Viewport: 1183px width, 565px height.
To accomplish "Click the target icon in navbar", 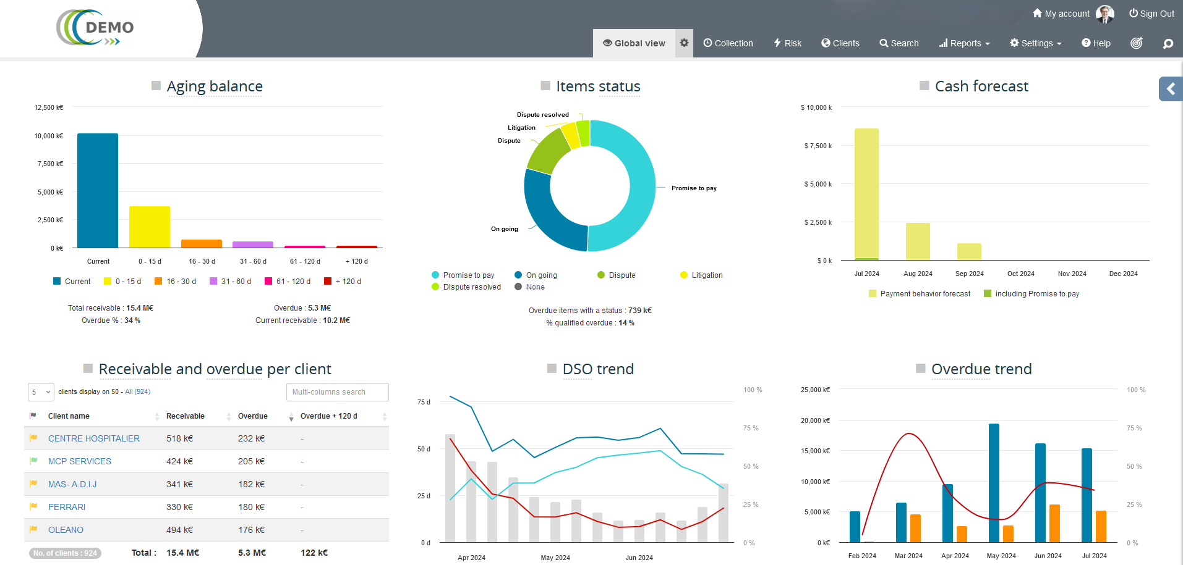I will [1137, 43].
